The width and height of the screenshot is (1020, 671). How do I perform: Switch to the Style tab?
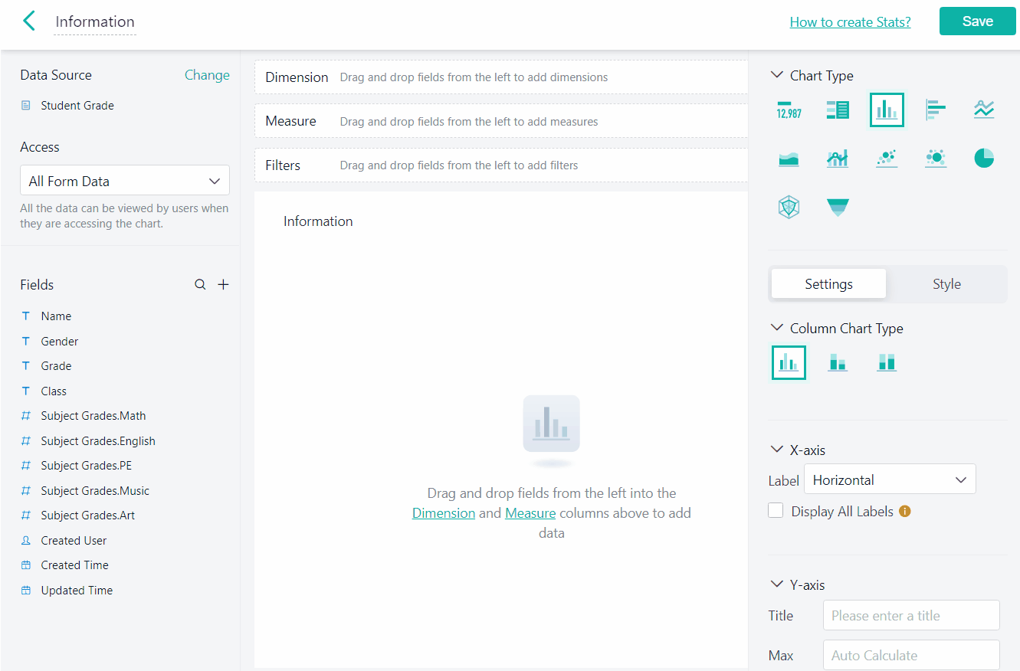946,283
